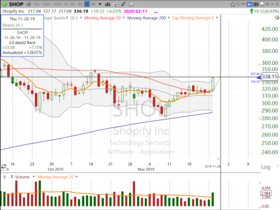Select the 4h time frame
This screenshot has height=210, width=280.
tap(80, 4)
